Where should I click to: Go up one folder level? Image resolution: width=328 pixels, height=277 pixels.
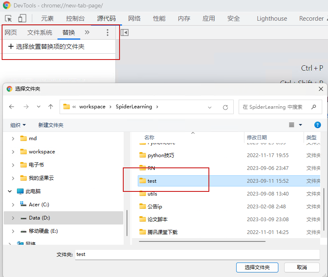coord(50,107)
